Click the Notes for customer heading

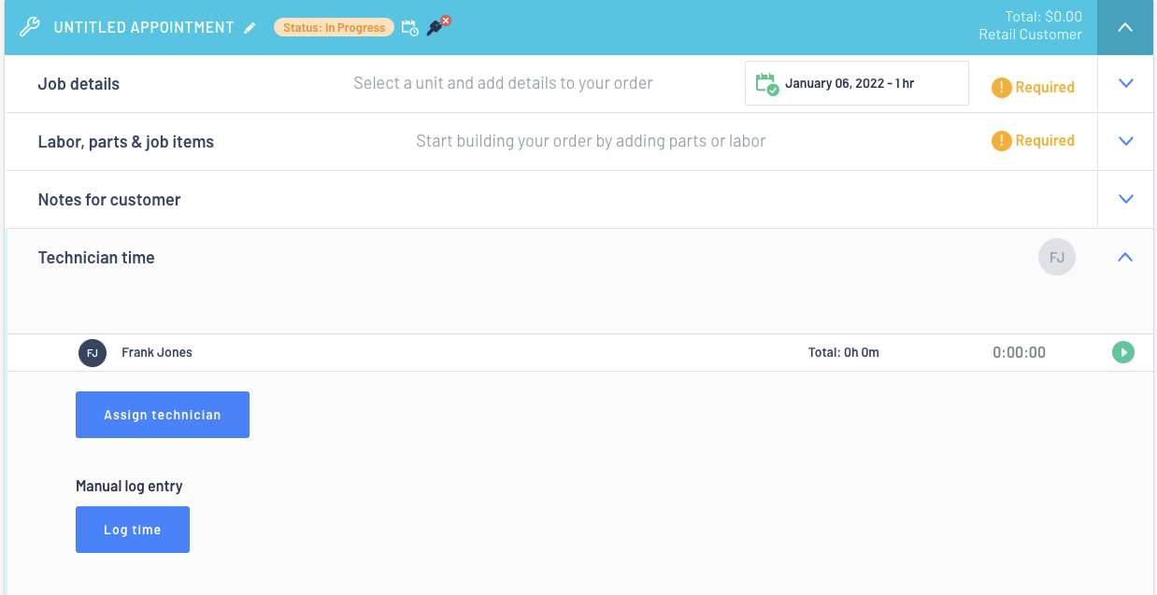[109, 200]
